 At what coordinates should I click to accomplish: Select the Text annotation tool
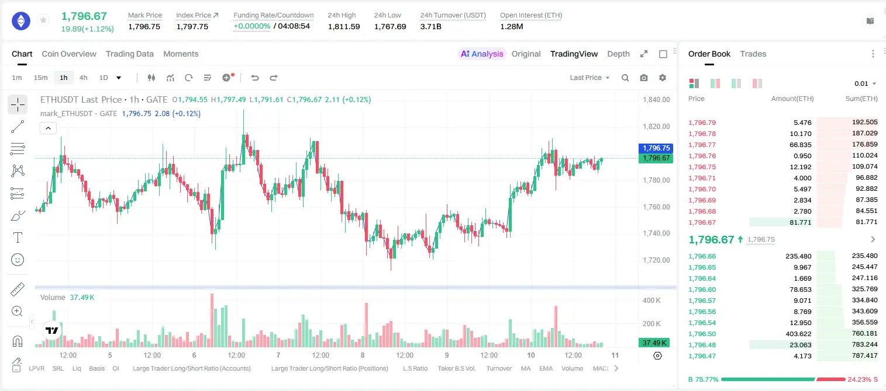click(x=18, y=238)
